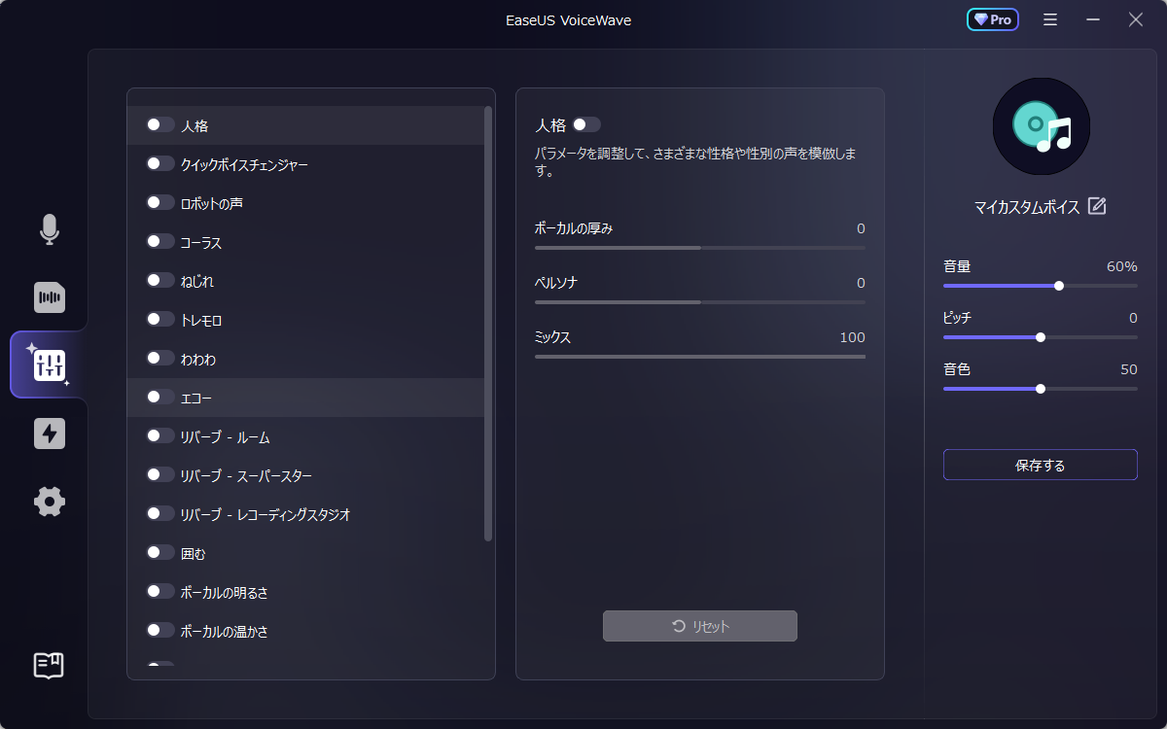Click the music disc voice avatar
The image size is (1167, 729).
1041,126
